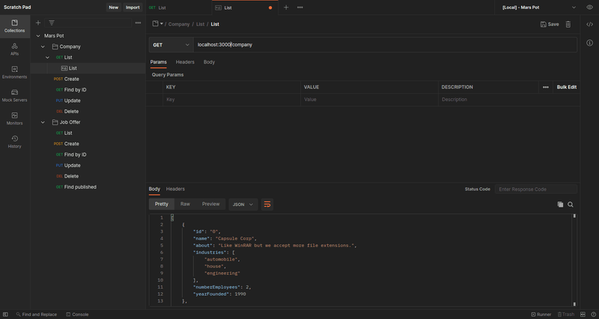Open a new request tab with plus

tap(286, 7)
